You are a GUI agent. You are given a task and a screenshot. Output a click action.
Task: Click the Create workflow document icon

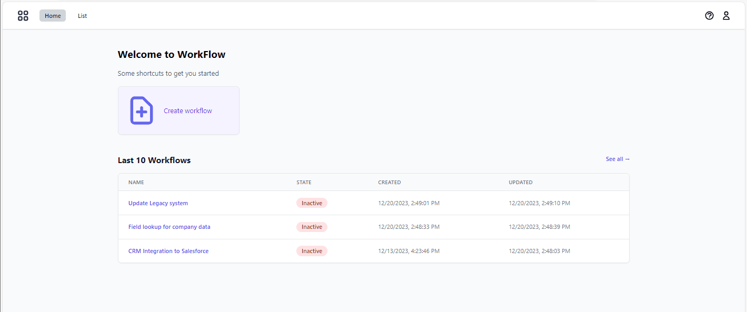(x=141, y=110)
